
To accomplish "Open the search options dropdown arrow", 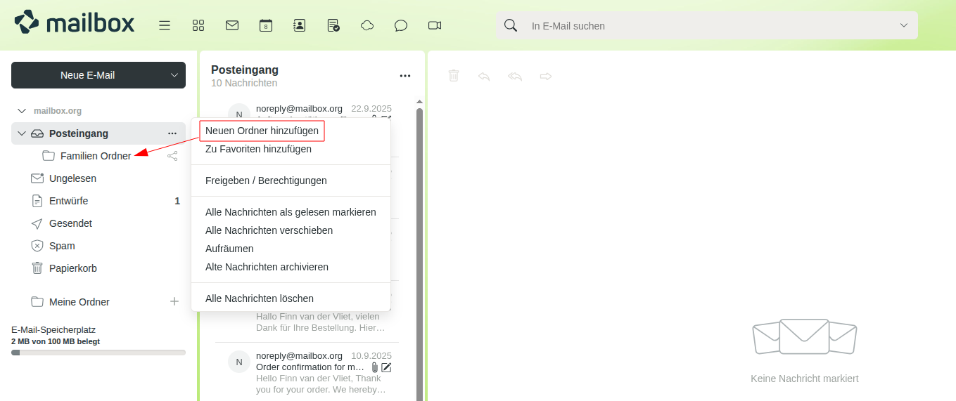I will (904, 25).
